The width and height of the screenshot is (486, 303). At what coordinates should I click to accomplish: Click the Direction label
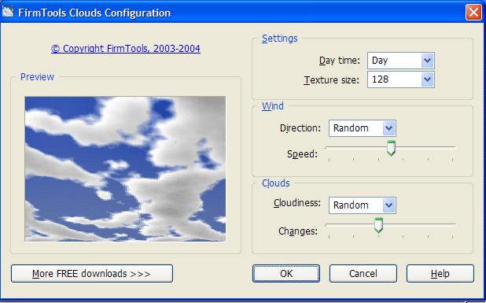[x=300, y=128]
